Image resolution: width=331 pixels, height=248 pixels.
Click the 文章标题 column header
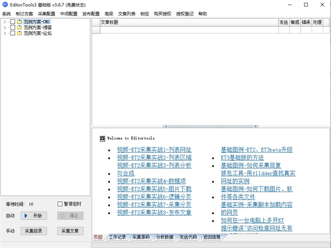tap(189, 23)
